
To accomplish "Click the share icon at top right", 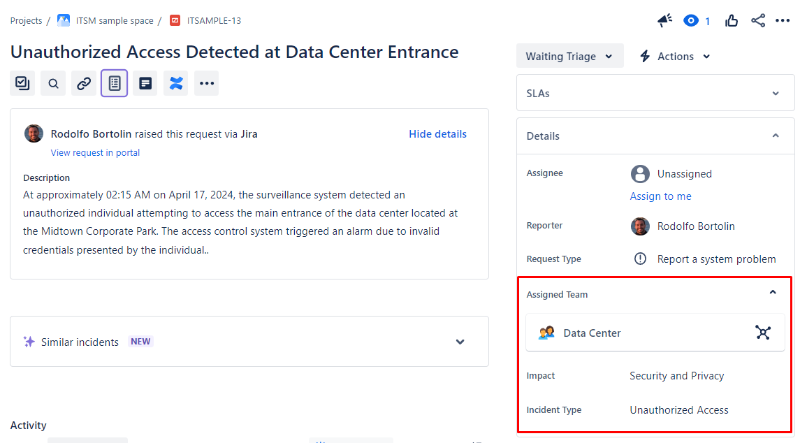I will coord(758,21).
